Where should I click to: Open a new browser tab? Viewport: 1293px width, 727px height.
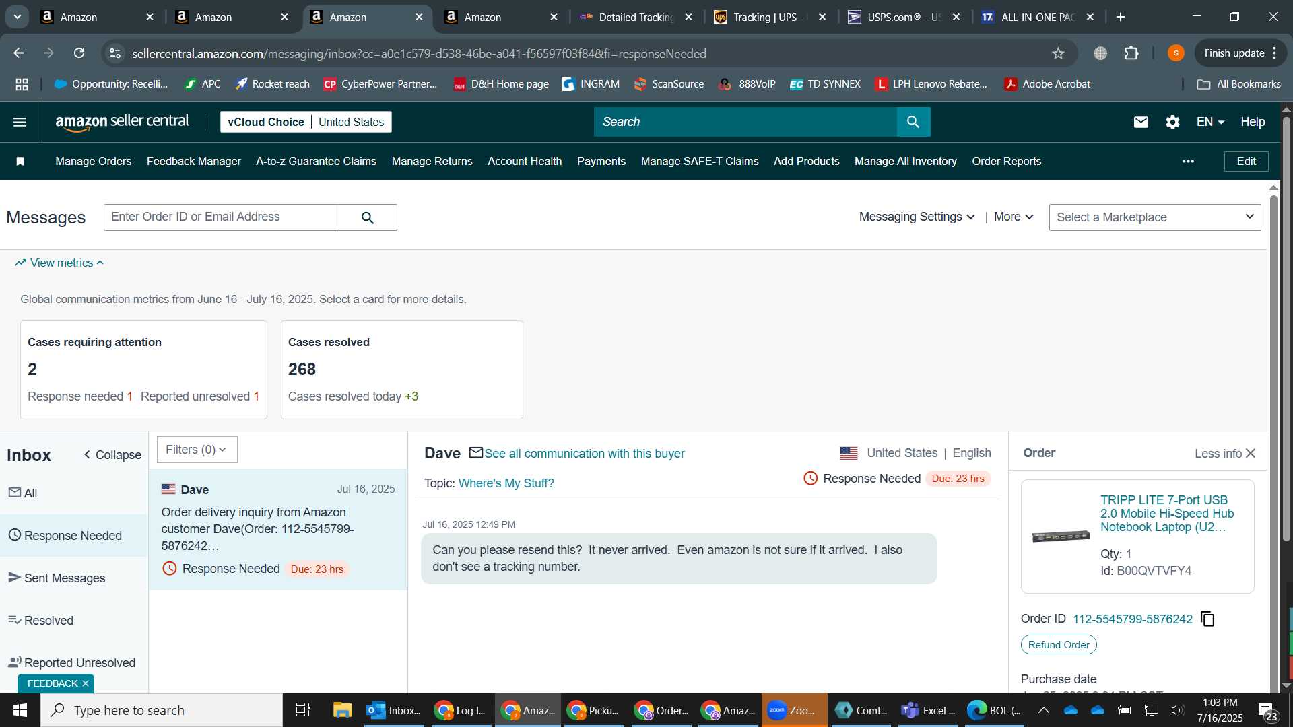tap(1121, 17)
